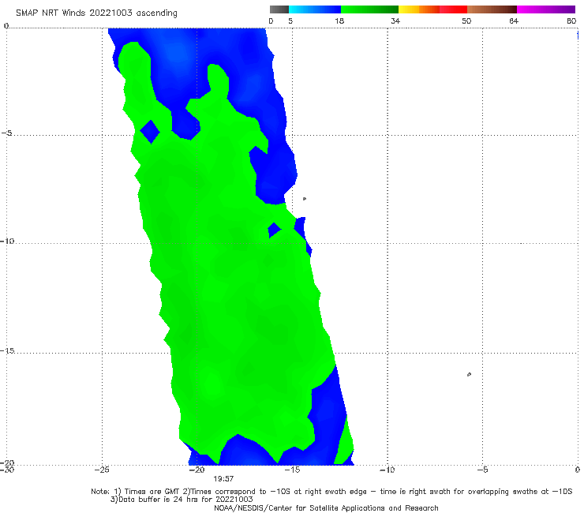Click the color scale label '18'
The width and height of the screenshot is (584, 513).
click(339, 21)
